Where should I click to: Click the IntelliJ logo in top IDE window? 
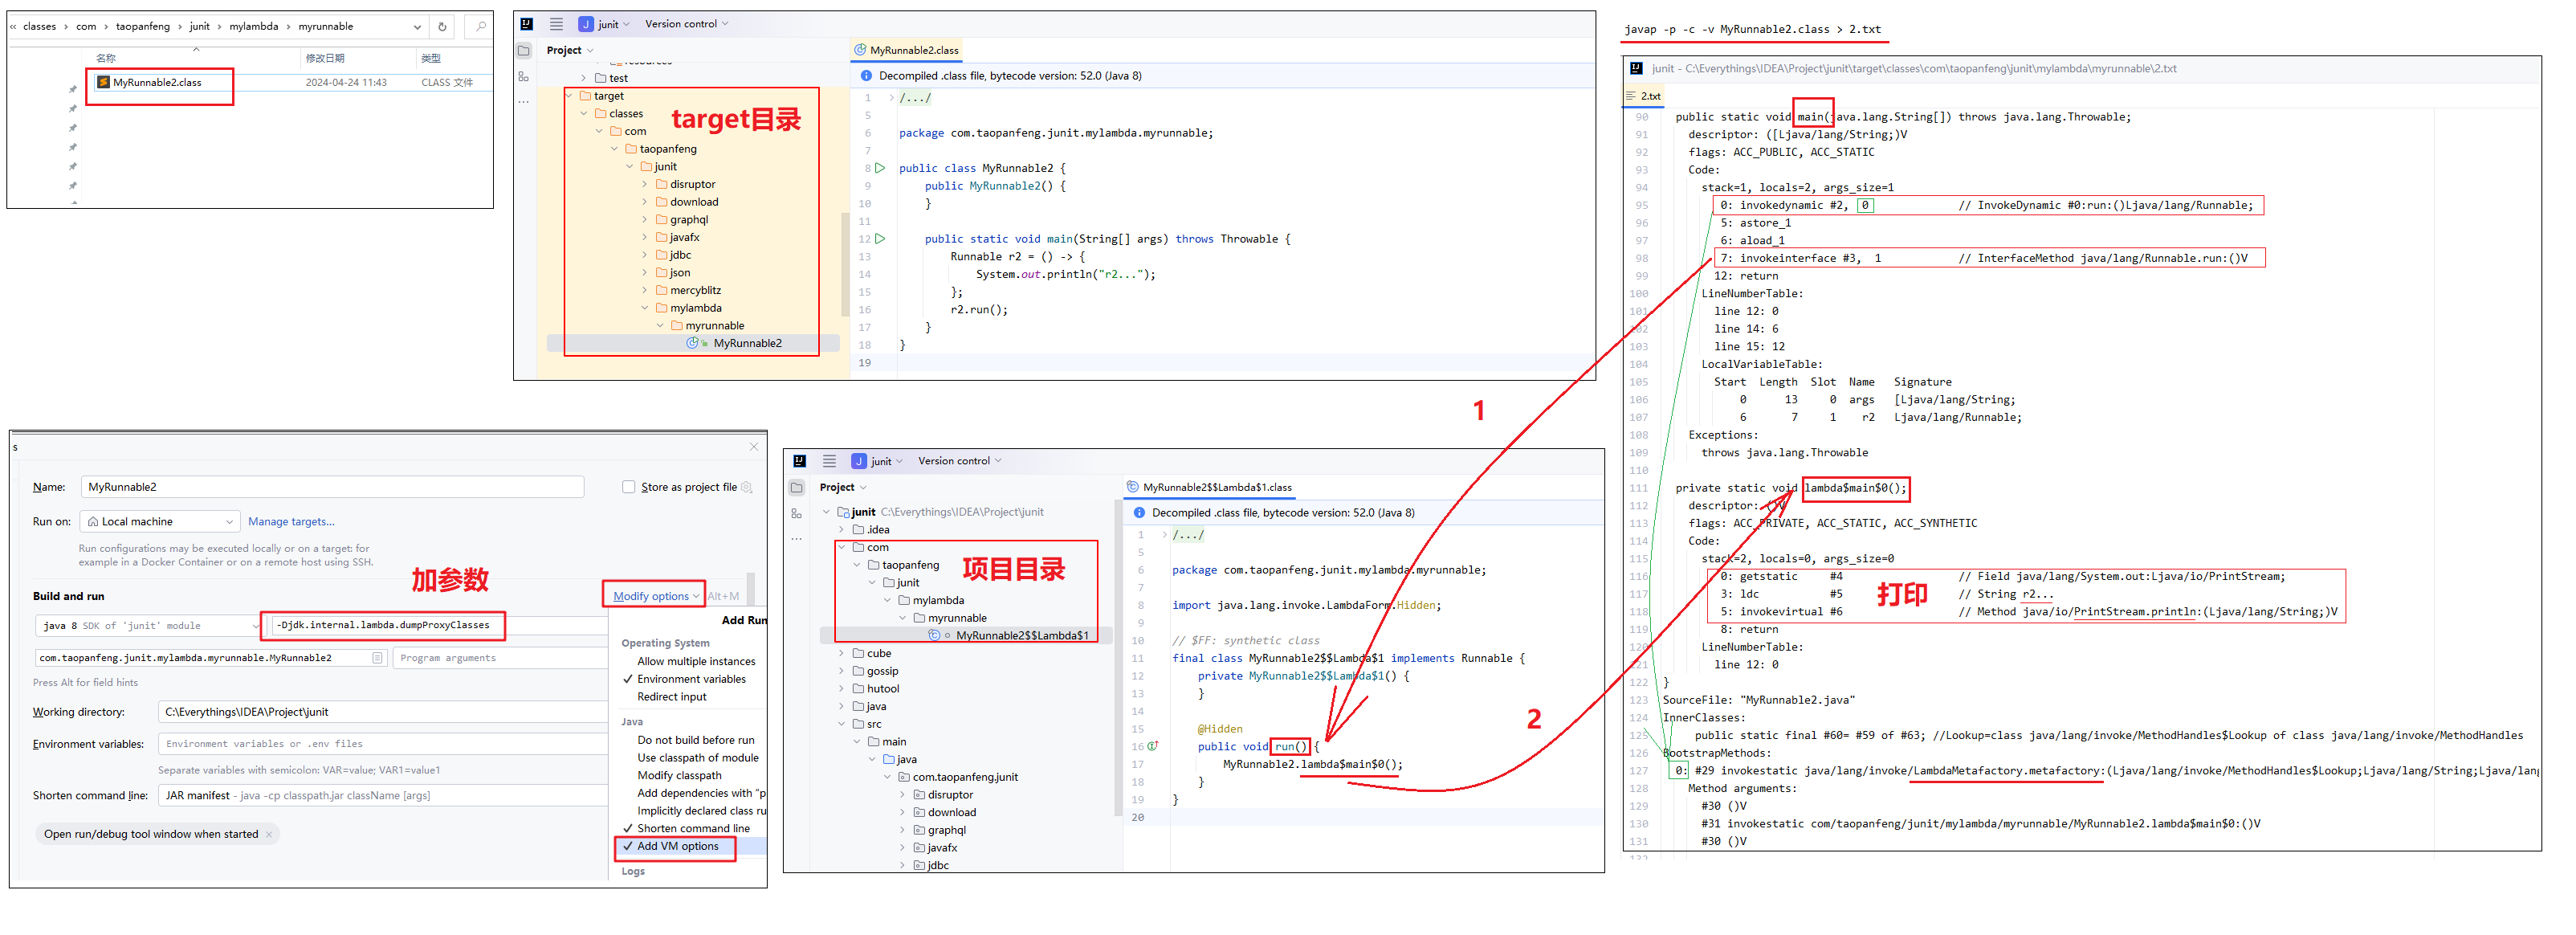[526, 24]
